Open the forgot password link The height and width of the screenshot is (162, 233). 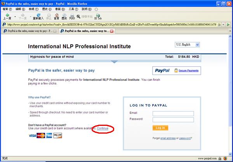pos(185,138)
